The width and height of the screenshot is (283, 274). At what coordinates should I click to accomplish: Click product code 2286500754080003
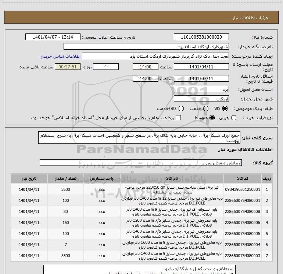click(x=243, y=256)
